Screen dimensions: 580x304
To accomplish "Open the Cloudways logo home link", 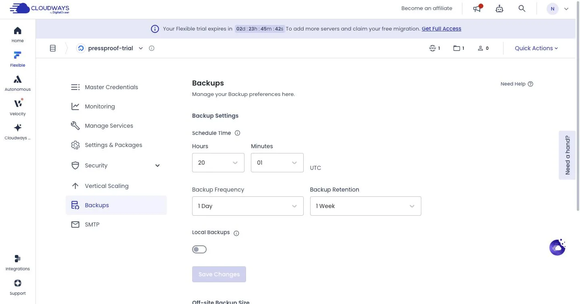I will click(x=39, y=8).
